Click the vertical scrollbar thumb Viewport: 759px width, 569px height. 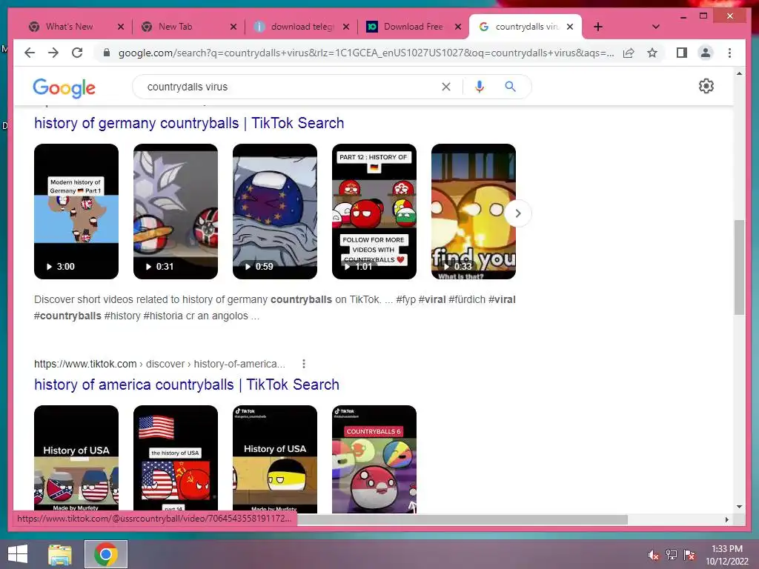(x=739, y=267)
